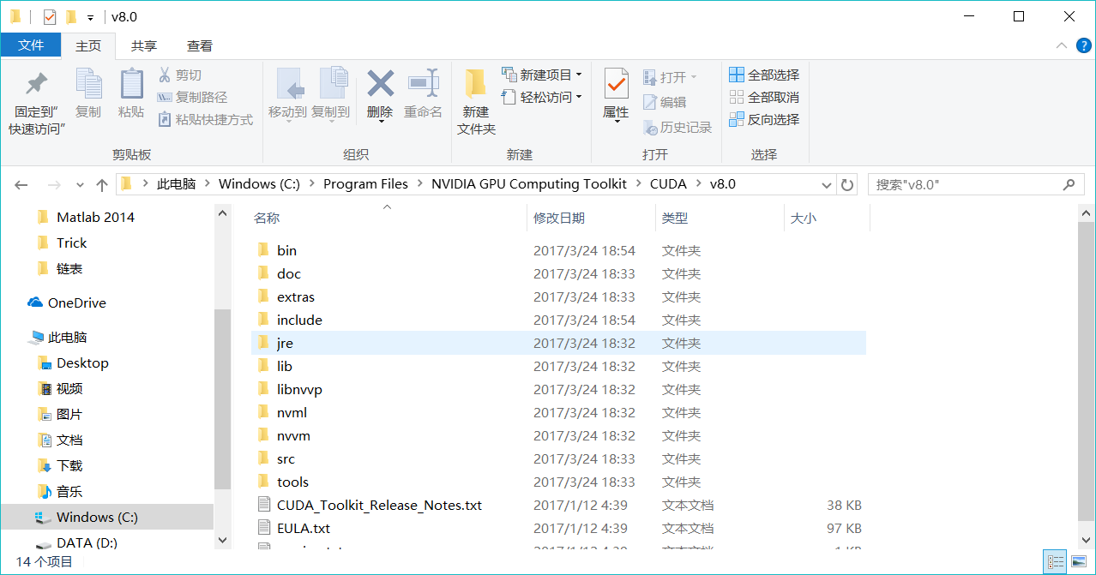Screen dimensions: 1096x575
Task: Click the Properties checkmark icon
Action: pyautogui.click(x=616, y=83)
